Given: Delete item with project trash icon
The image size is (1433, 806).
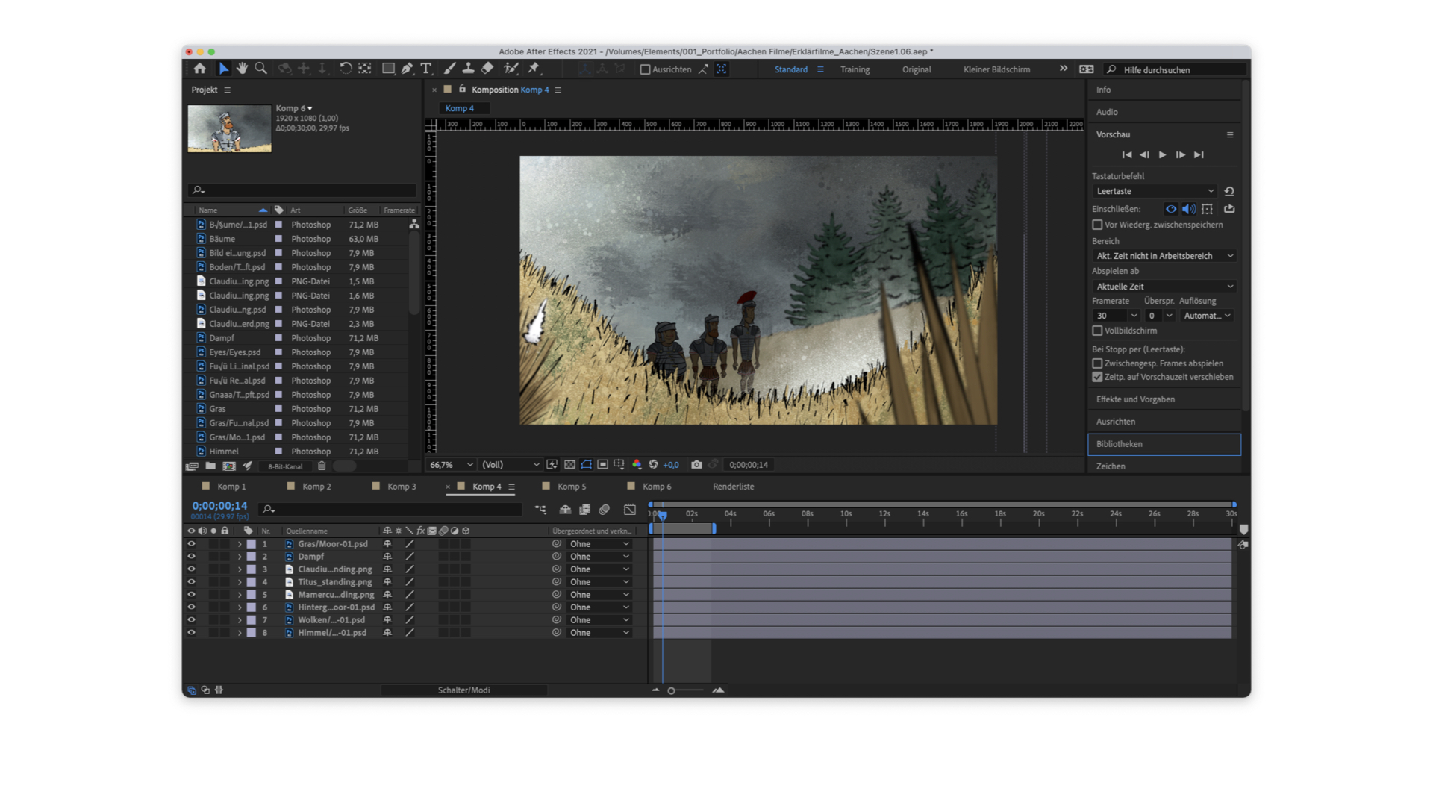Looking at the screenshot, I should click(322, 466).
